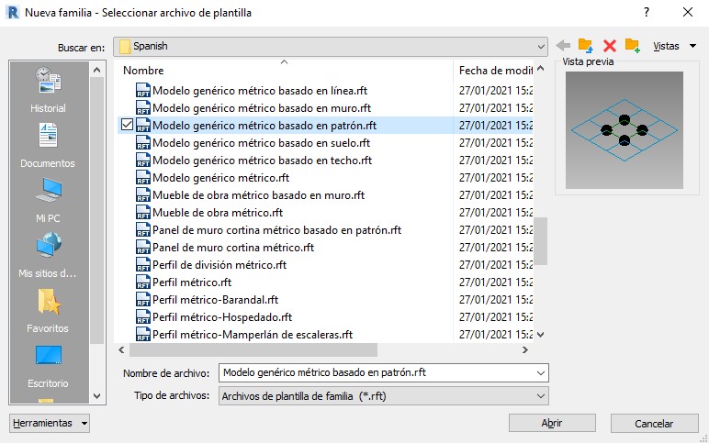Viewport: 709px width, 443px height.
Task: Select the Mi PC sidebar icon
Action: tap(48, 196)
